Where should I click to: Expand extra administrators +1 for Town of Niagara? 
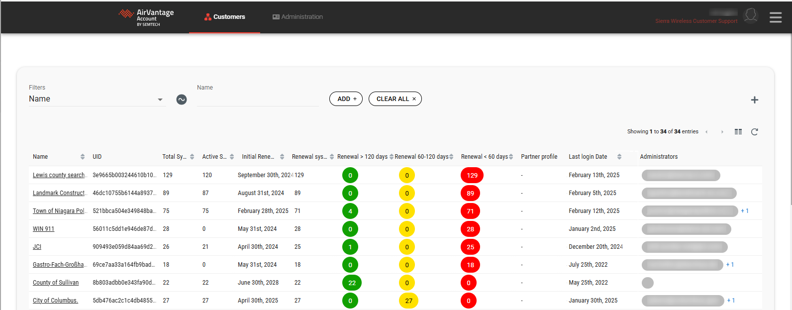745,211
